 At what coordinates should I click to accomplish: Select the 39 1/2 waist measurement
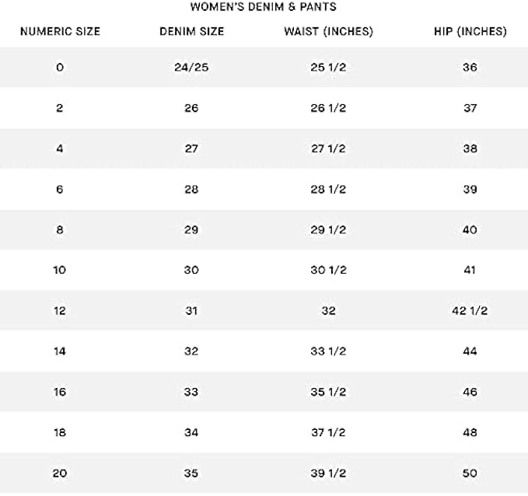tap(328, 473)
